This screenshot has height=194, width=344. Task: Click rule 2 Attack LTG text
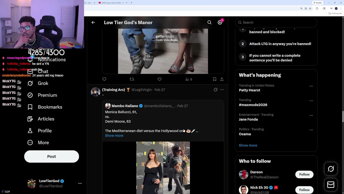point(280,44)
